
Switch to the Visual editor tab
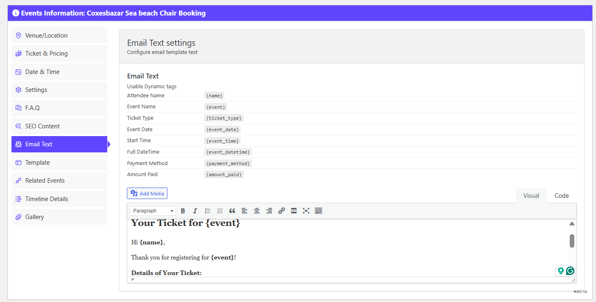(x=531, y=196)
